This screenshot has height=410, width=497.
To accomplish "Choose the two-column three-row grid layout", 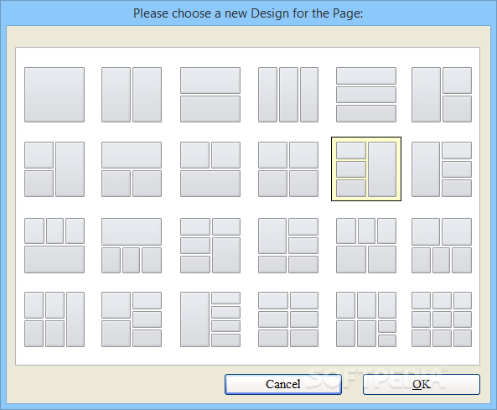I will (x=288, y=319).
